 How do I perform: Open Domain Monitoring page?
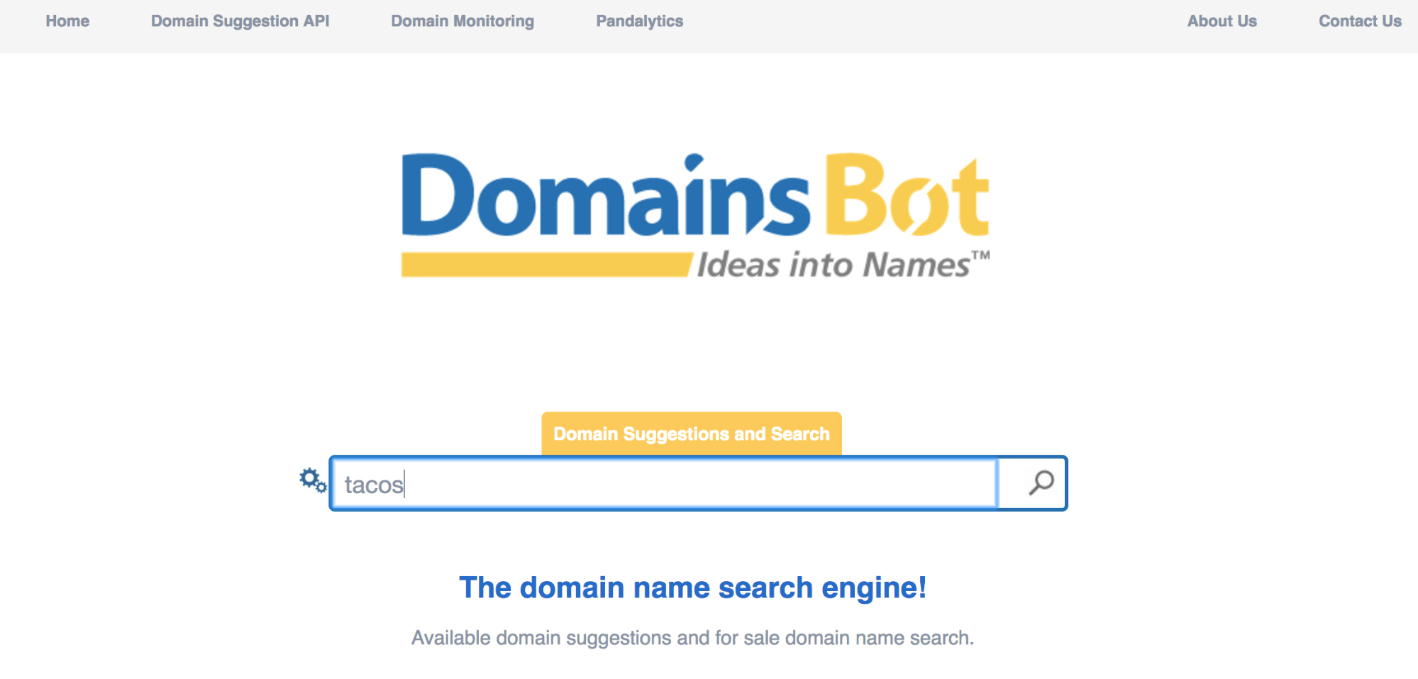point(462,21)
